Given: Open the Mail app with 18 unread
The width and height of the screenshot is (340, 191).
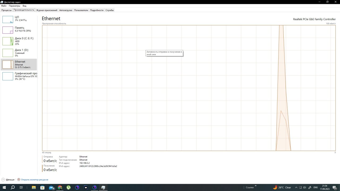Looking at the screenshot, I should [x=52, y=187].
